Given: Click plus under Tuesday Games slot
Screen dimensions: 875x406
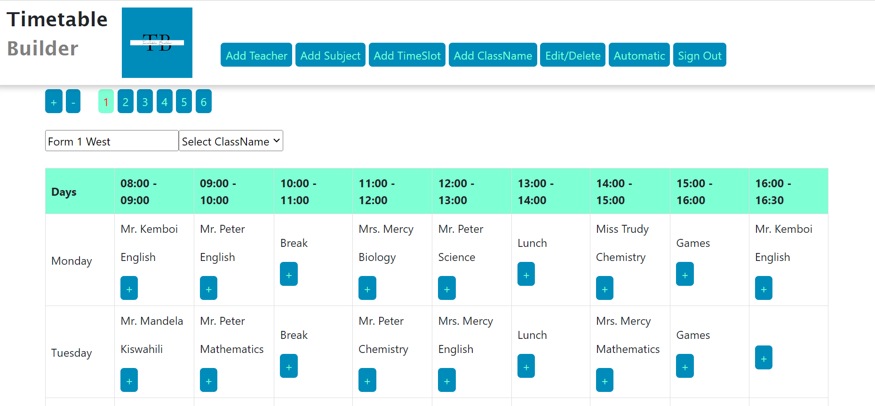Looking at the screenshot, I should pyautogui.click(x=684, y=366).
